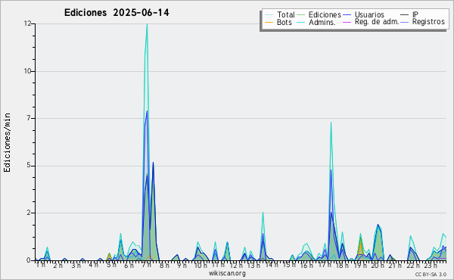Click the Registros legend label
This screenshot has height=280, width=454.
click(x=428, y=22)
